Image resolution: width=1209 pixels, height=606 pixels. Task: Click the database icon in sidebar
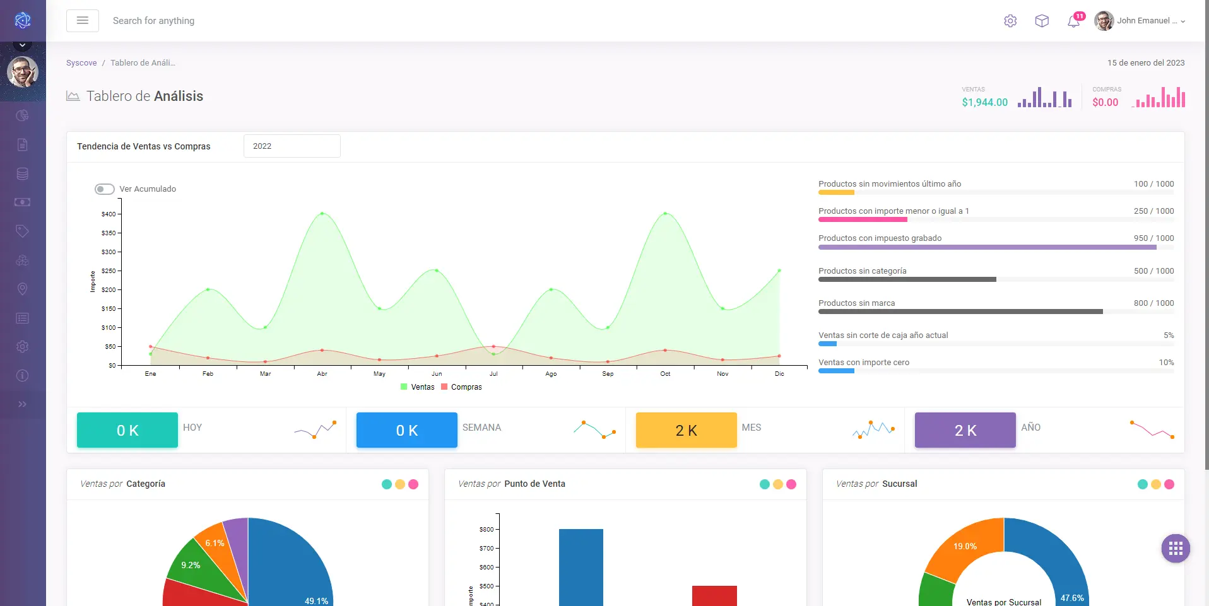coord(22,173)
